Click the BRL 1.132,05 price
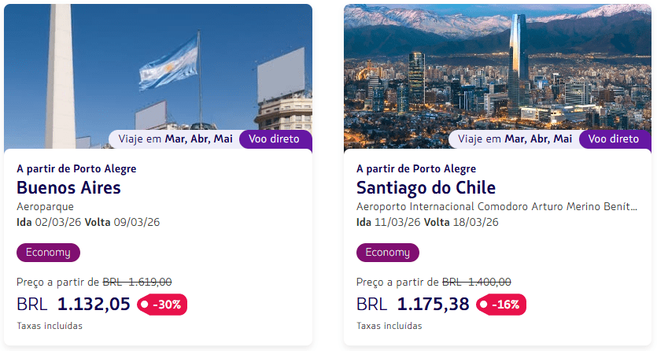This screenshot has height=351, width=657. pyautogui.click(x=73, y=304)
